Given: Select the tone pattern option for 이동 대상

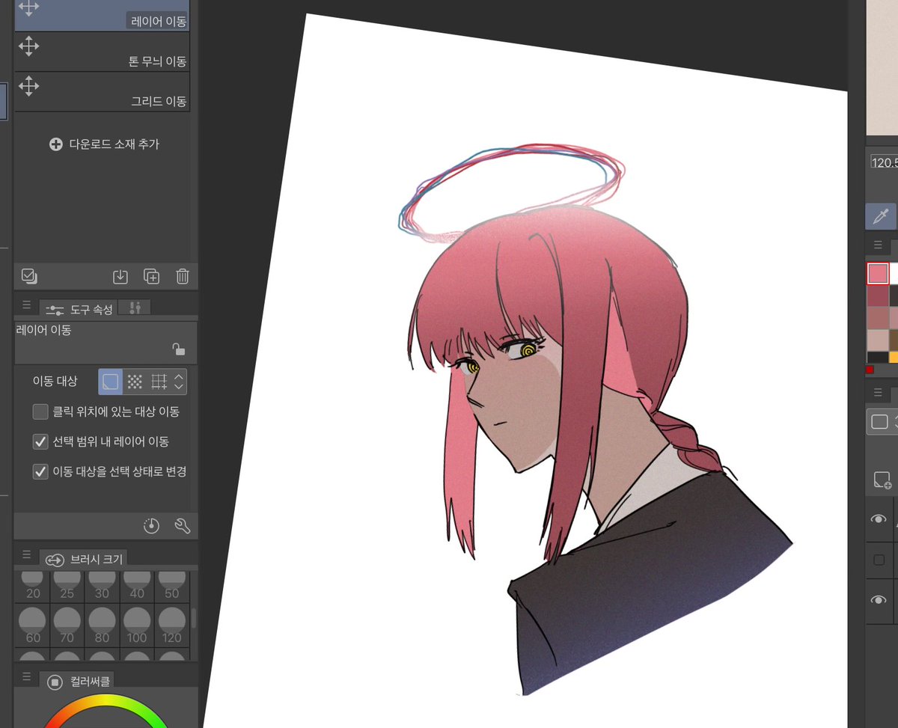Looking at the screenshot, I should pos(135,382).
